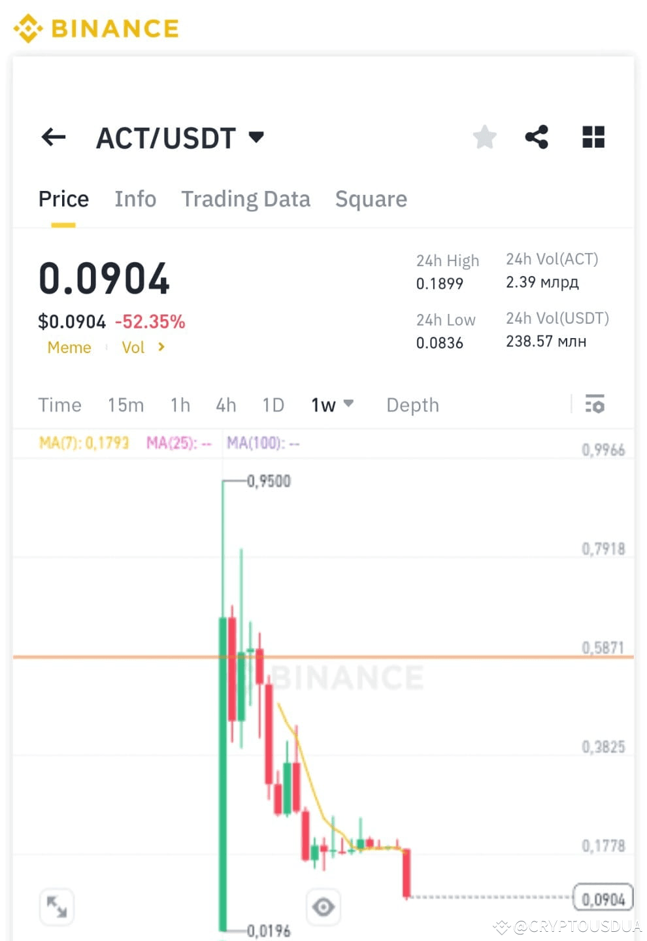
Task: Click the back arrow to exit the chart
Action: [x=54, y=137]
